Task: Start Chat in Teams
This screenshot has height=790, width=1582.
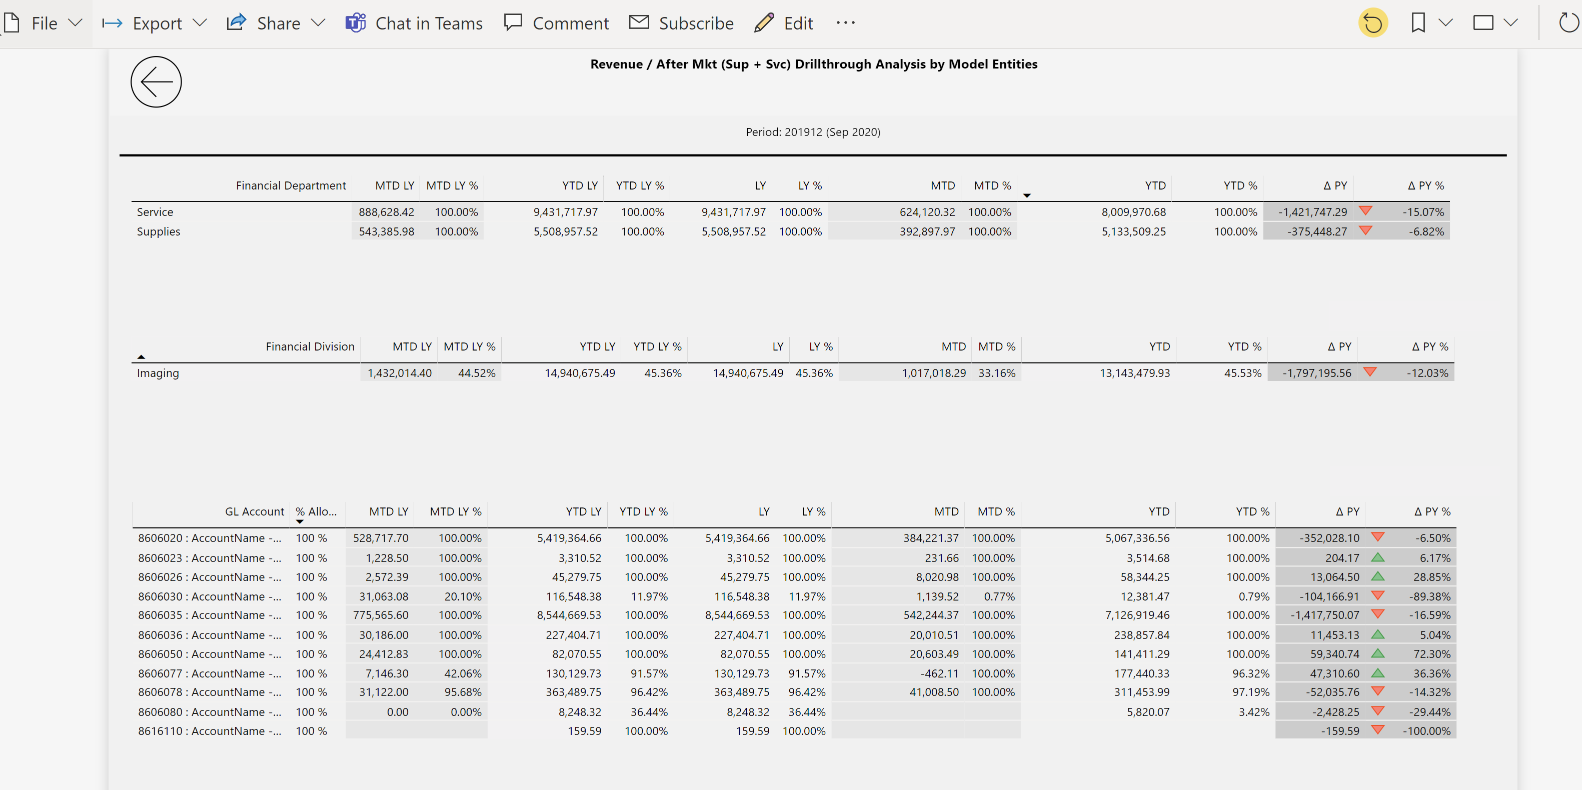Action: pyautogui.click(x=414, y=23)
